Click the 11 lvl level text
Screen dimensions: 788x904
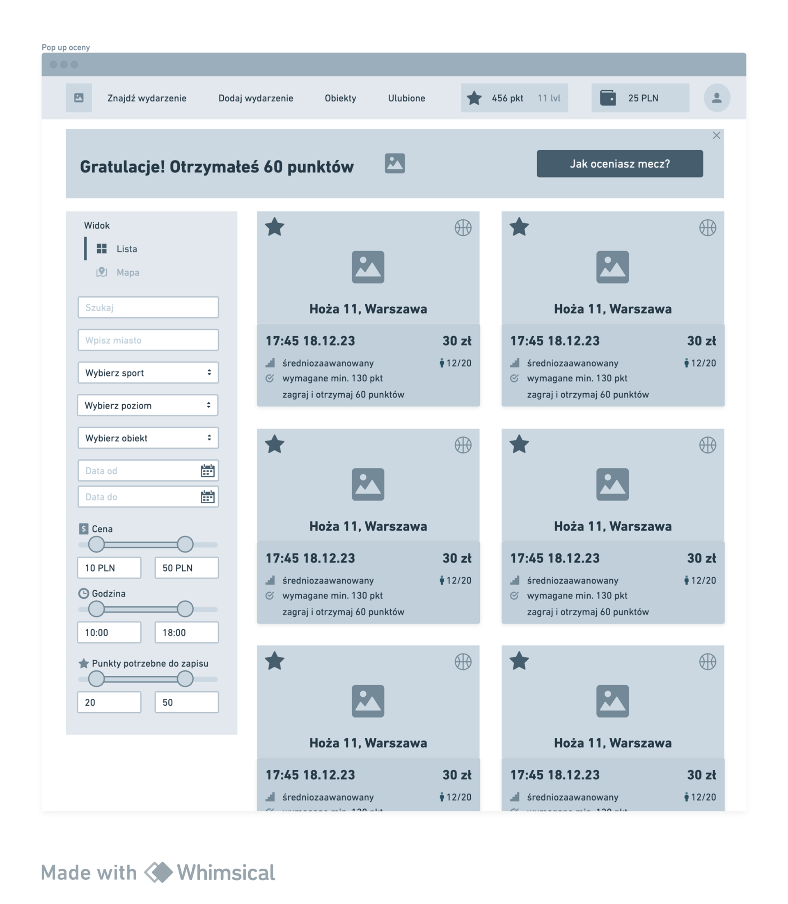pos(549,98)
